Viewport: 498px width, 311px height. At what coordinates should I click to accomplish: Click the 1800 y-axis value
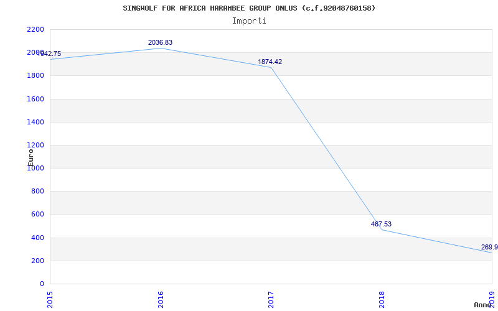tap(35, 76)
